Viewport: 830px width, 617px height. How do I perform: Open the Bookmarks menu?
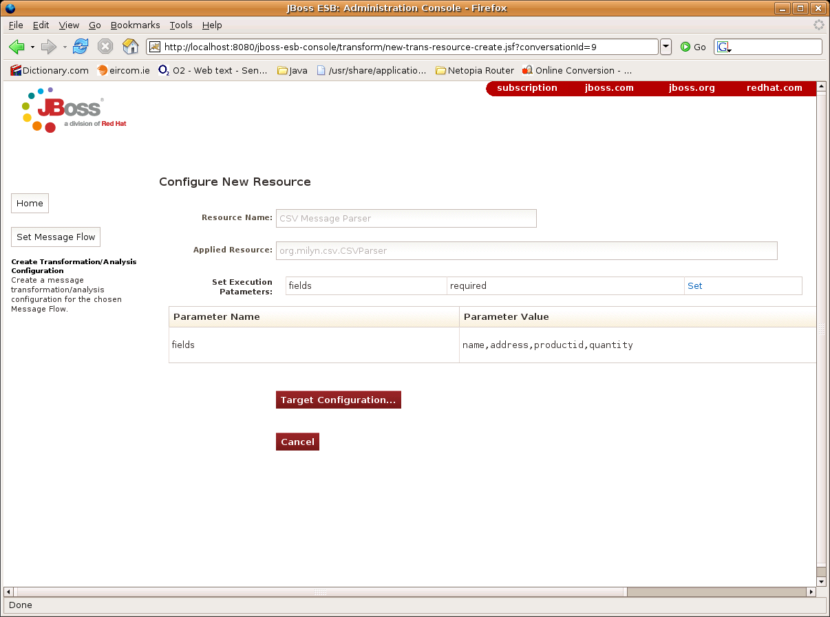135,25
